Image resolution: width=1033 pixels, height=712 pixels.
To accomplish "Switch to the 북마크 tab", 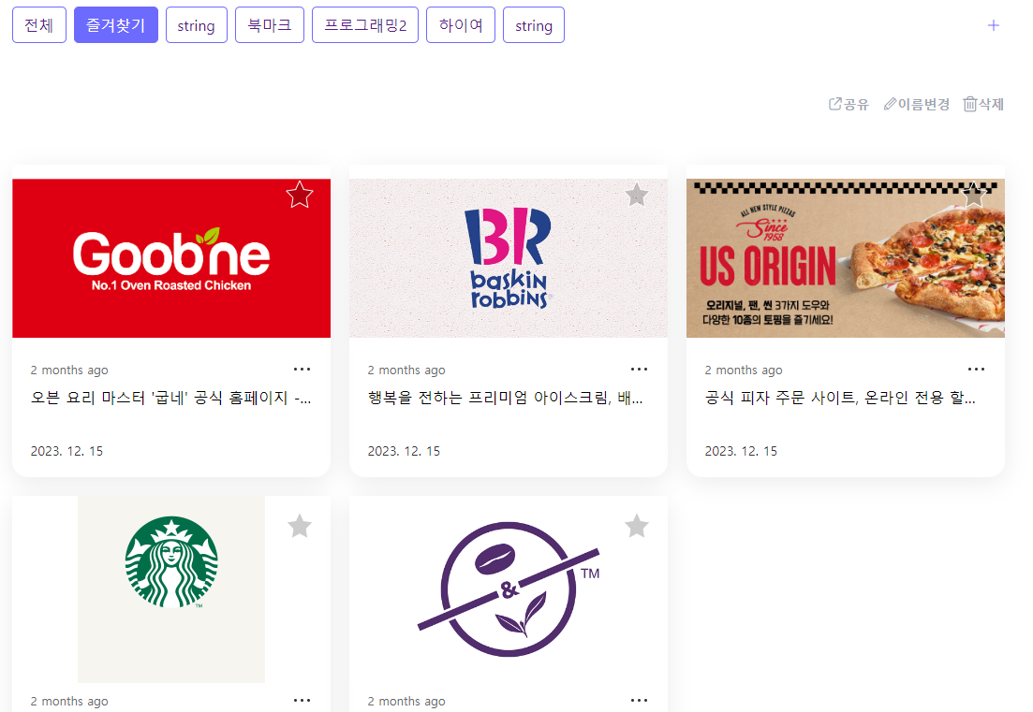I will [x=270, y=25].
